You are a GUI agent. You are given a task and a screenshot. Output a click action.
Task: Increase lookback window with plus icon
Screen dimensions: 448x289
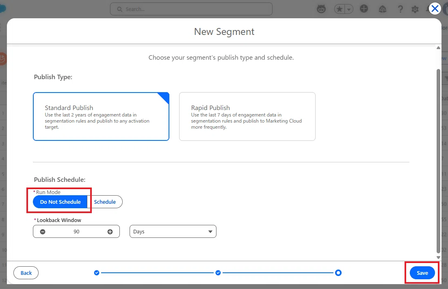click(110, 232)
